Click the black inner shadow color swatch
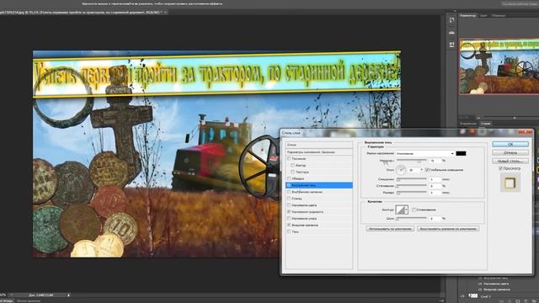Image resolution: width=539 pixels, height=303 pixels. 461,153
